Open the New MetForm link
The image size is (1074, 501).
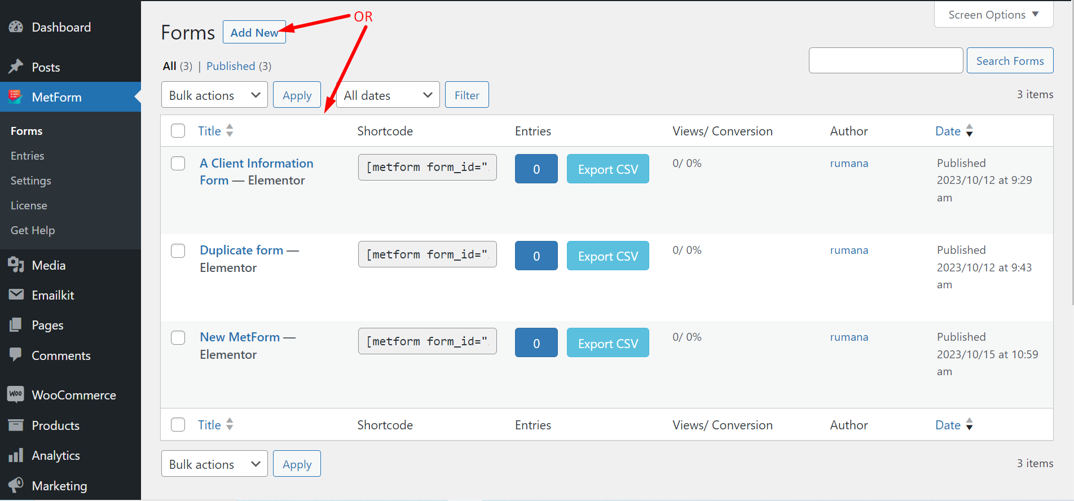(x=240, y=337)
